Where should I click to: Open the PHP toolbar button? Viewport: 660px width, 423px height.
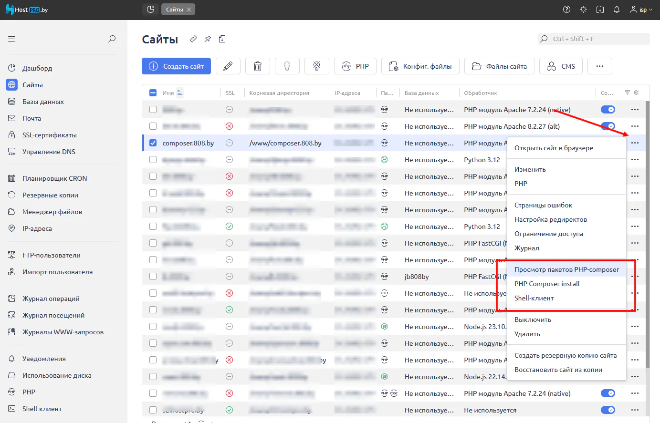point(355,66)
